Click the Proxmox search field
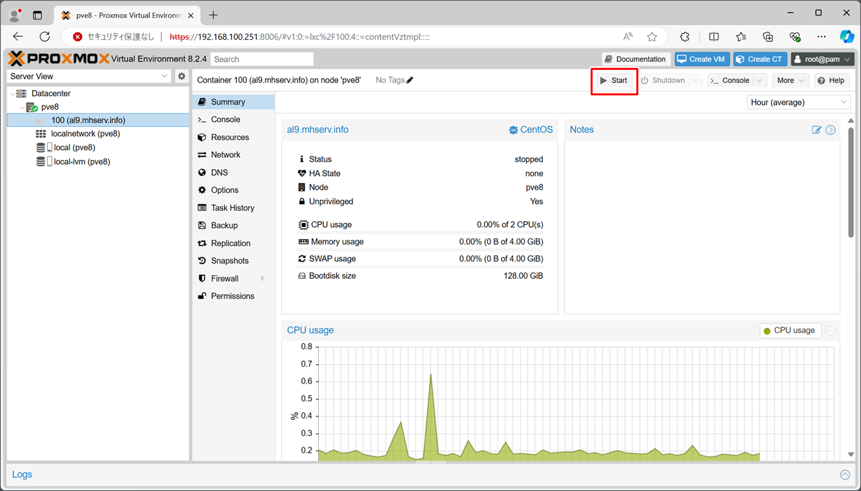Screen dimensions: 861x491 point(262,59)
